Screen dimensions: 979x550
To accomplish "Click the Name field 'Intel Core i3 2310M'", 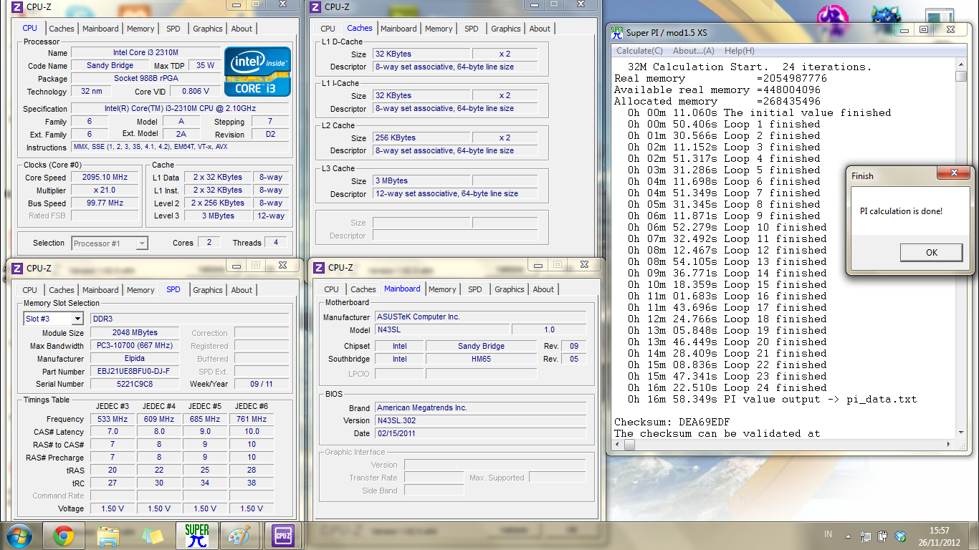I will point(145,53).
